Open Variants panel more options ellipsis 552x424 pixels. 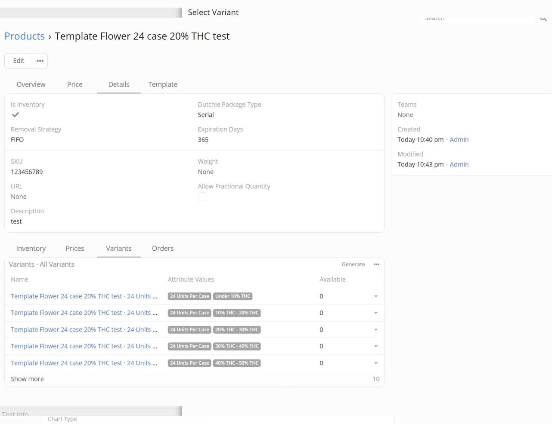click(376, 264)
